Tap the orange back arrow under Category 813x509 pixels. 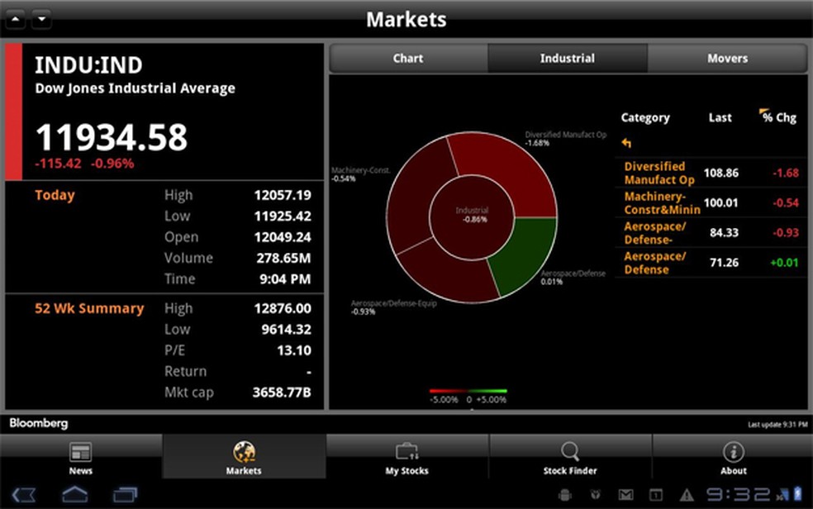[x=626, y=143]
